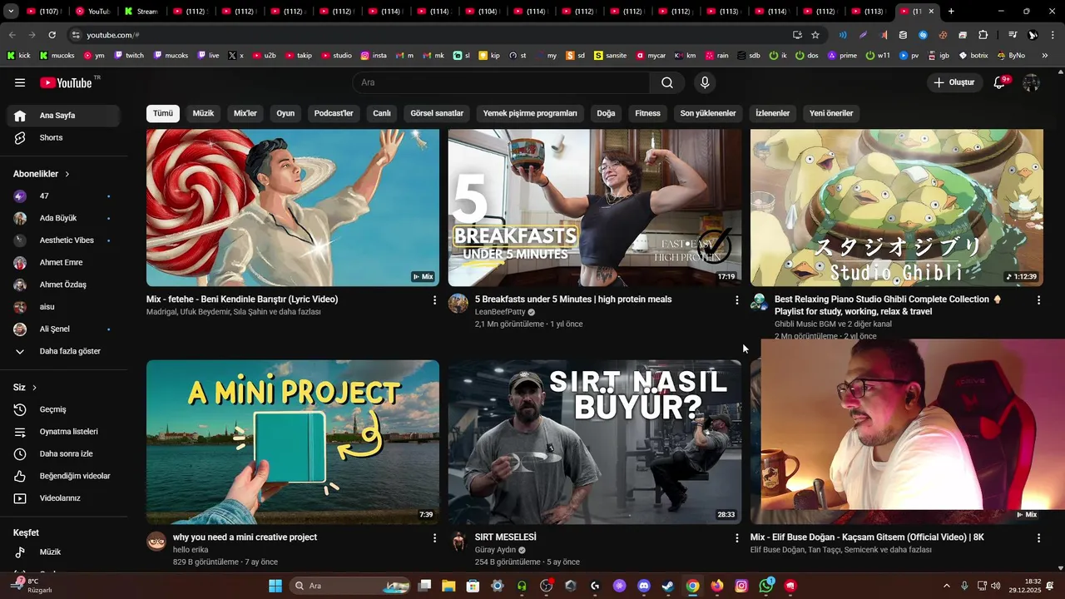Open Daha sonra izle list
Viewport: 1065px width, 599px height.
pos(65,453)
